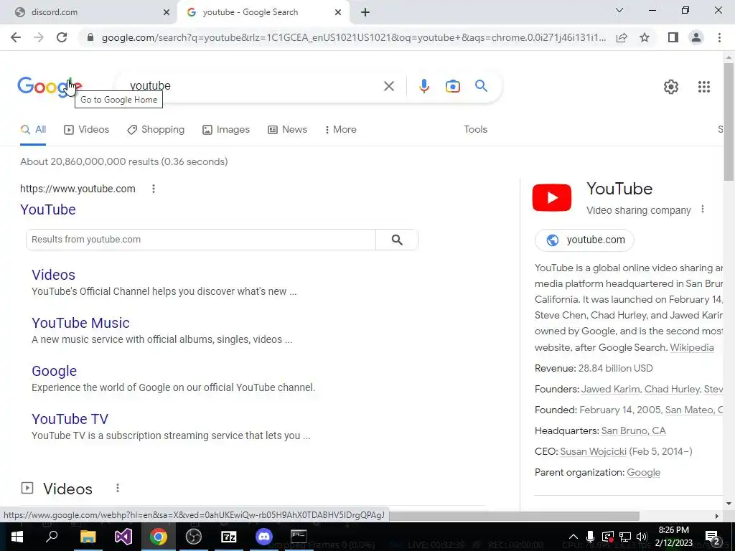Open Visual Studio from the taskbar
The height and width of the screenshot is (551, 735).
(123, 537)
